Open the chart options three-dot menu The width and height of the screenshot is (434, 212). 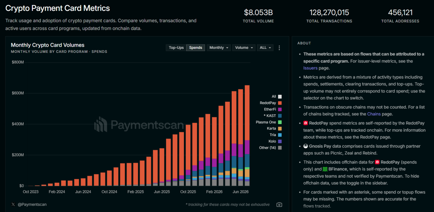pos(279,48)
